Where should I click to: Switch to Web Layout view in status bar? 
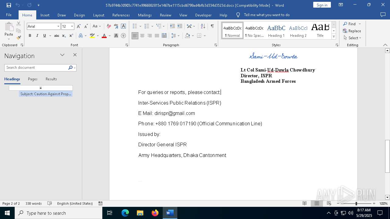[x=329, y=203]
